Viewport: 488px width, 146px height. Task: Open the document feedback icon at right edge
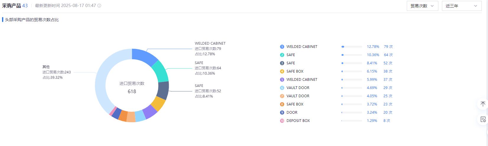[483, 119]
